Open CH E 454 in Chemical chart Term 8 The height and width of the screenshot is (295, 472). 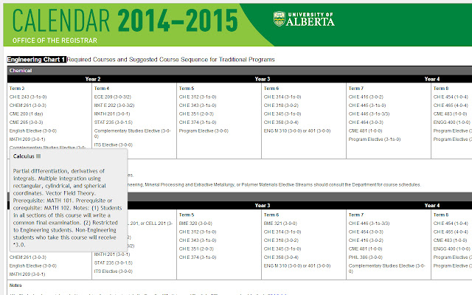point(451,97)
